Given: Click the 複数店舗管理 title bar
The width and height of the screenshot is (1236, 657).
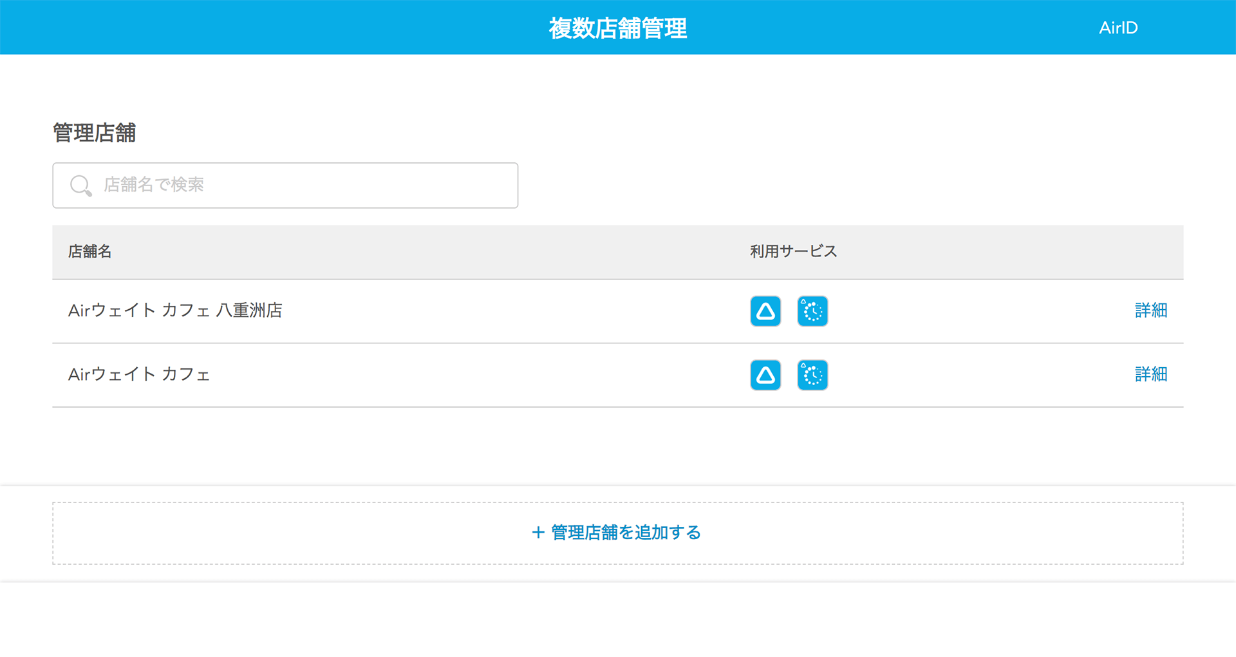Looking at the screenshot, I should (617, 28).
